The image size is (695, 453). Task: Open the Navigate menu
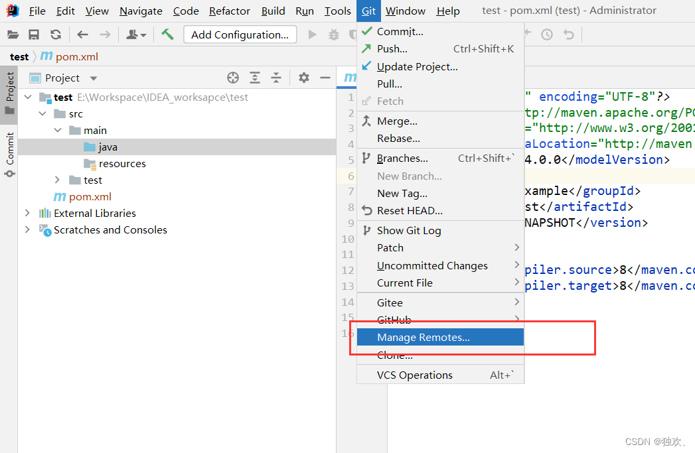click(141, 11)
